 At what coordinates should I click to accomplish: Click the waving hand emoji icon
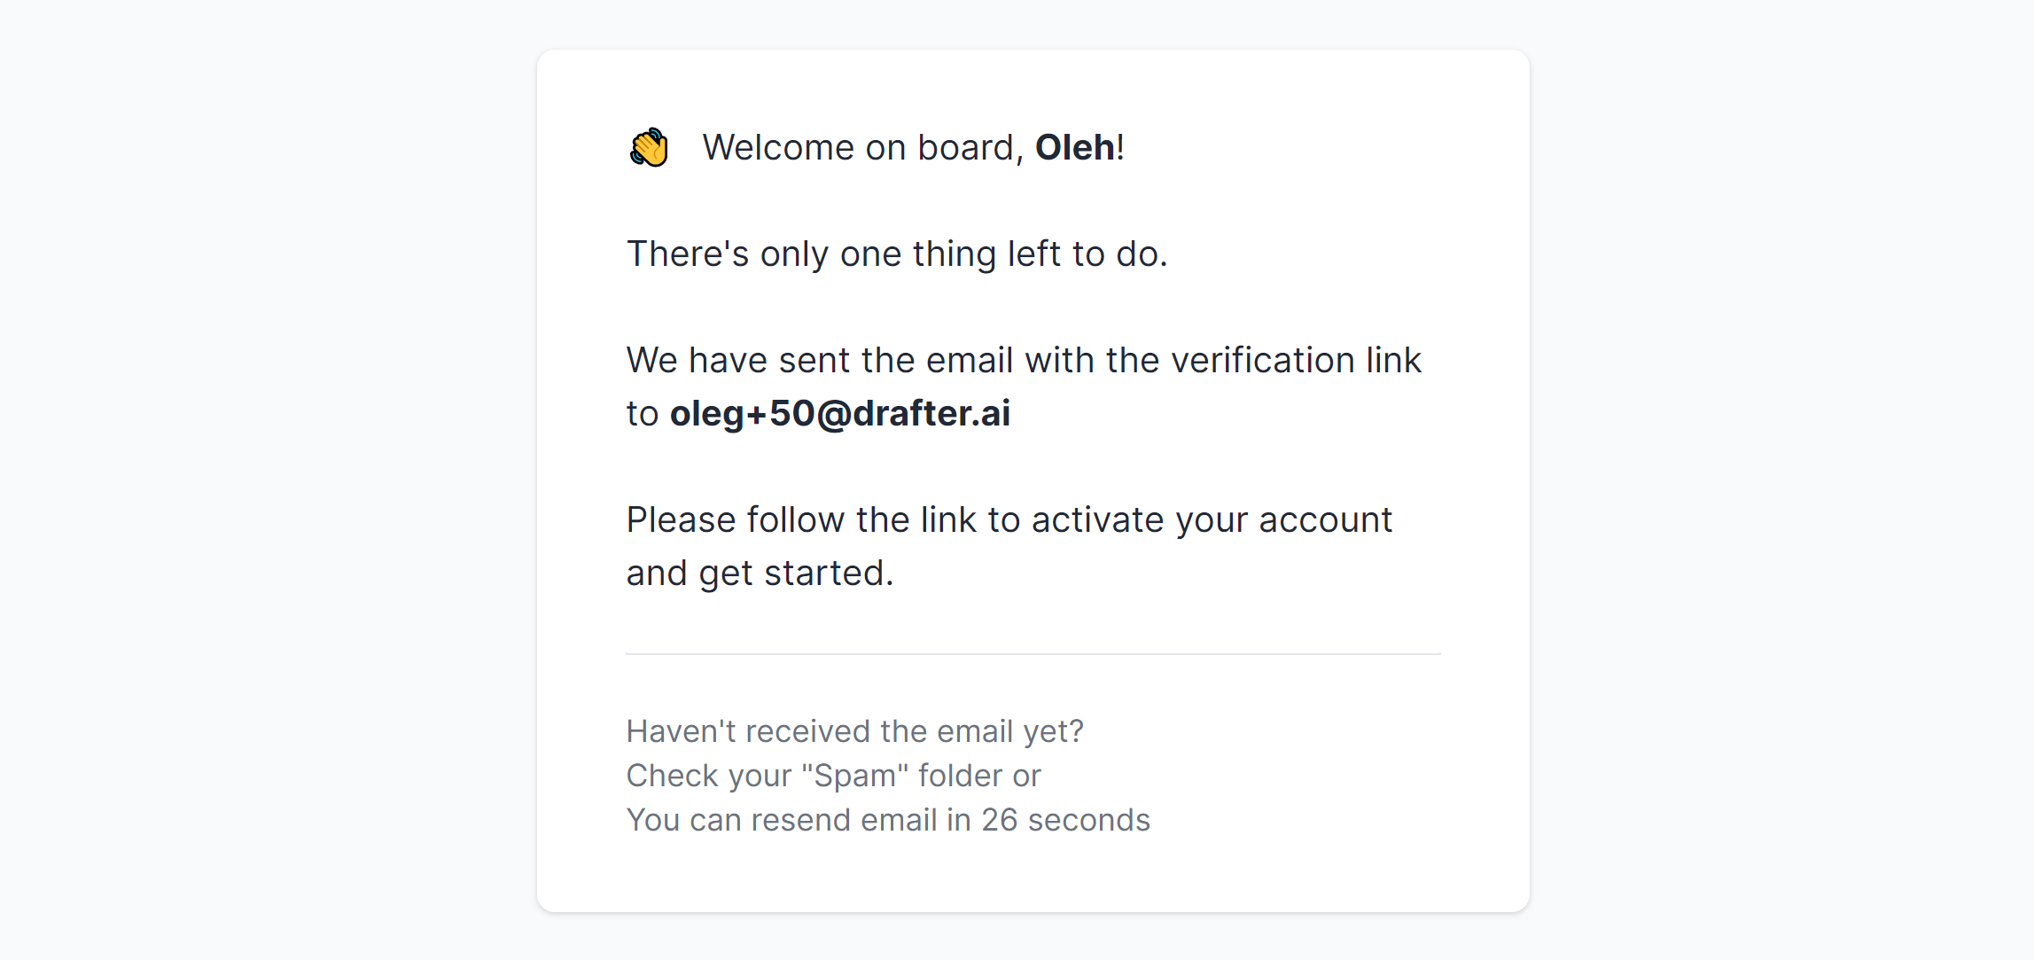click(x=649, y=147)
